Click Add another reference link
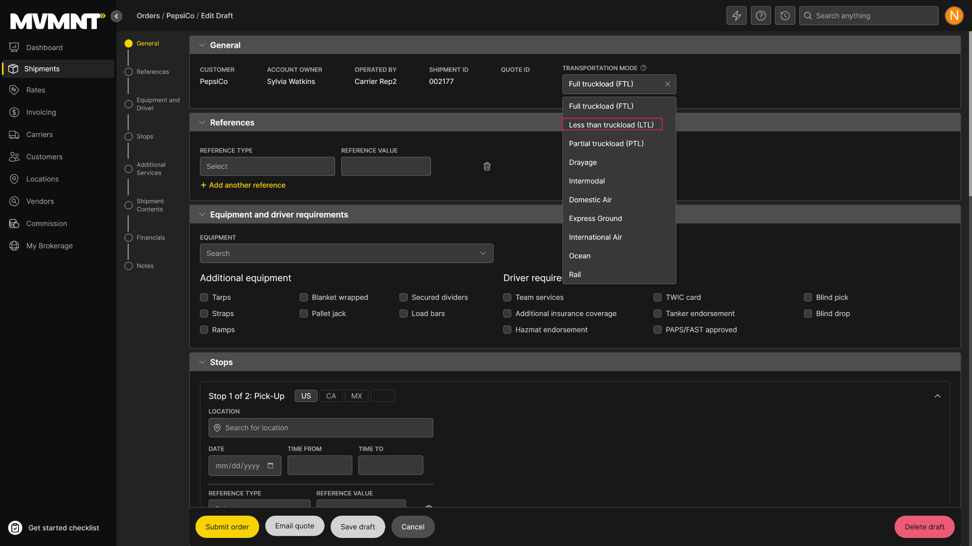The image size is (972, 546). coord(243,185)
